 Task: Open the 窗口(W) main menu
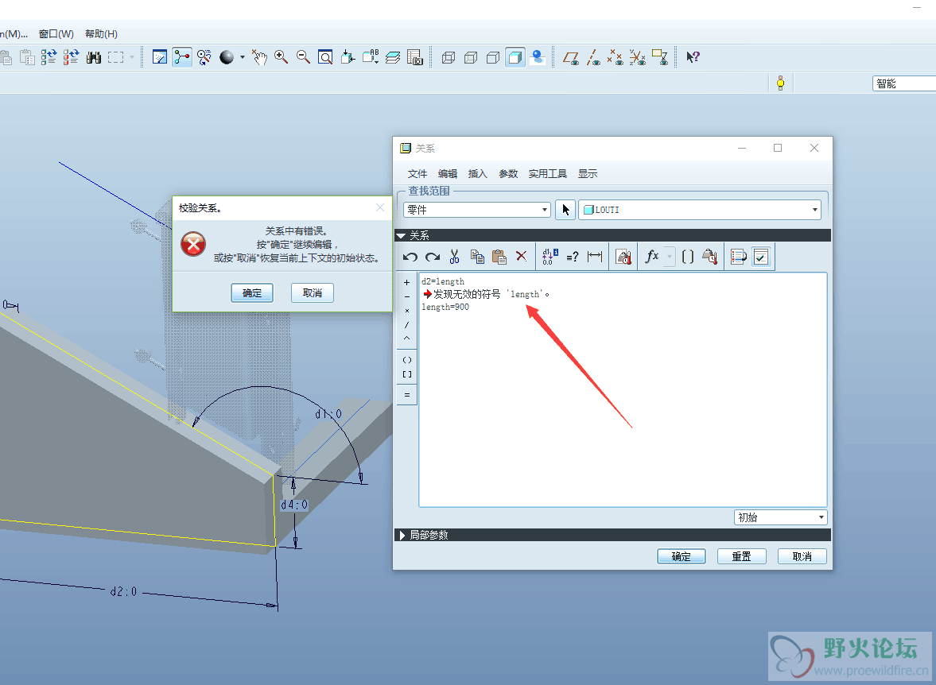[56, 34]
